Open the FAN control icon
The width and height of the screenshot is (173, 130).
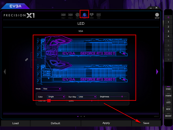tap(78, 16)
